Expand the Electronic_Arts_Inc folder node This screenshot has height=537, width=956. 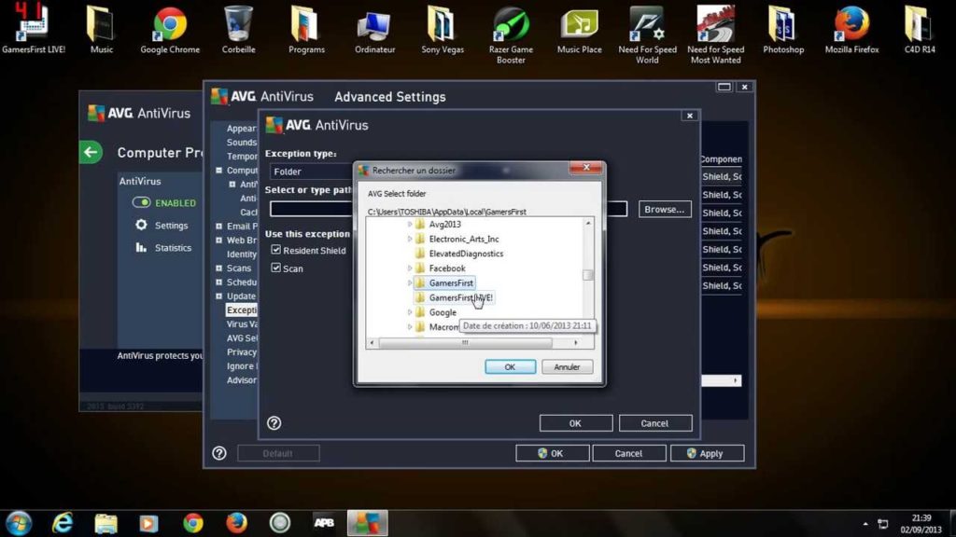coord(410,239)
